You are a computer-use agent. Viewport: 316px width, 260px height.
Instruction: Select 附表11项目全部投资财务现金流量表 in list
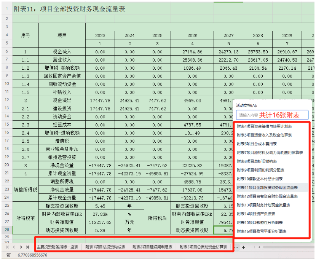[x=271, y=188]
